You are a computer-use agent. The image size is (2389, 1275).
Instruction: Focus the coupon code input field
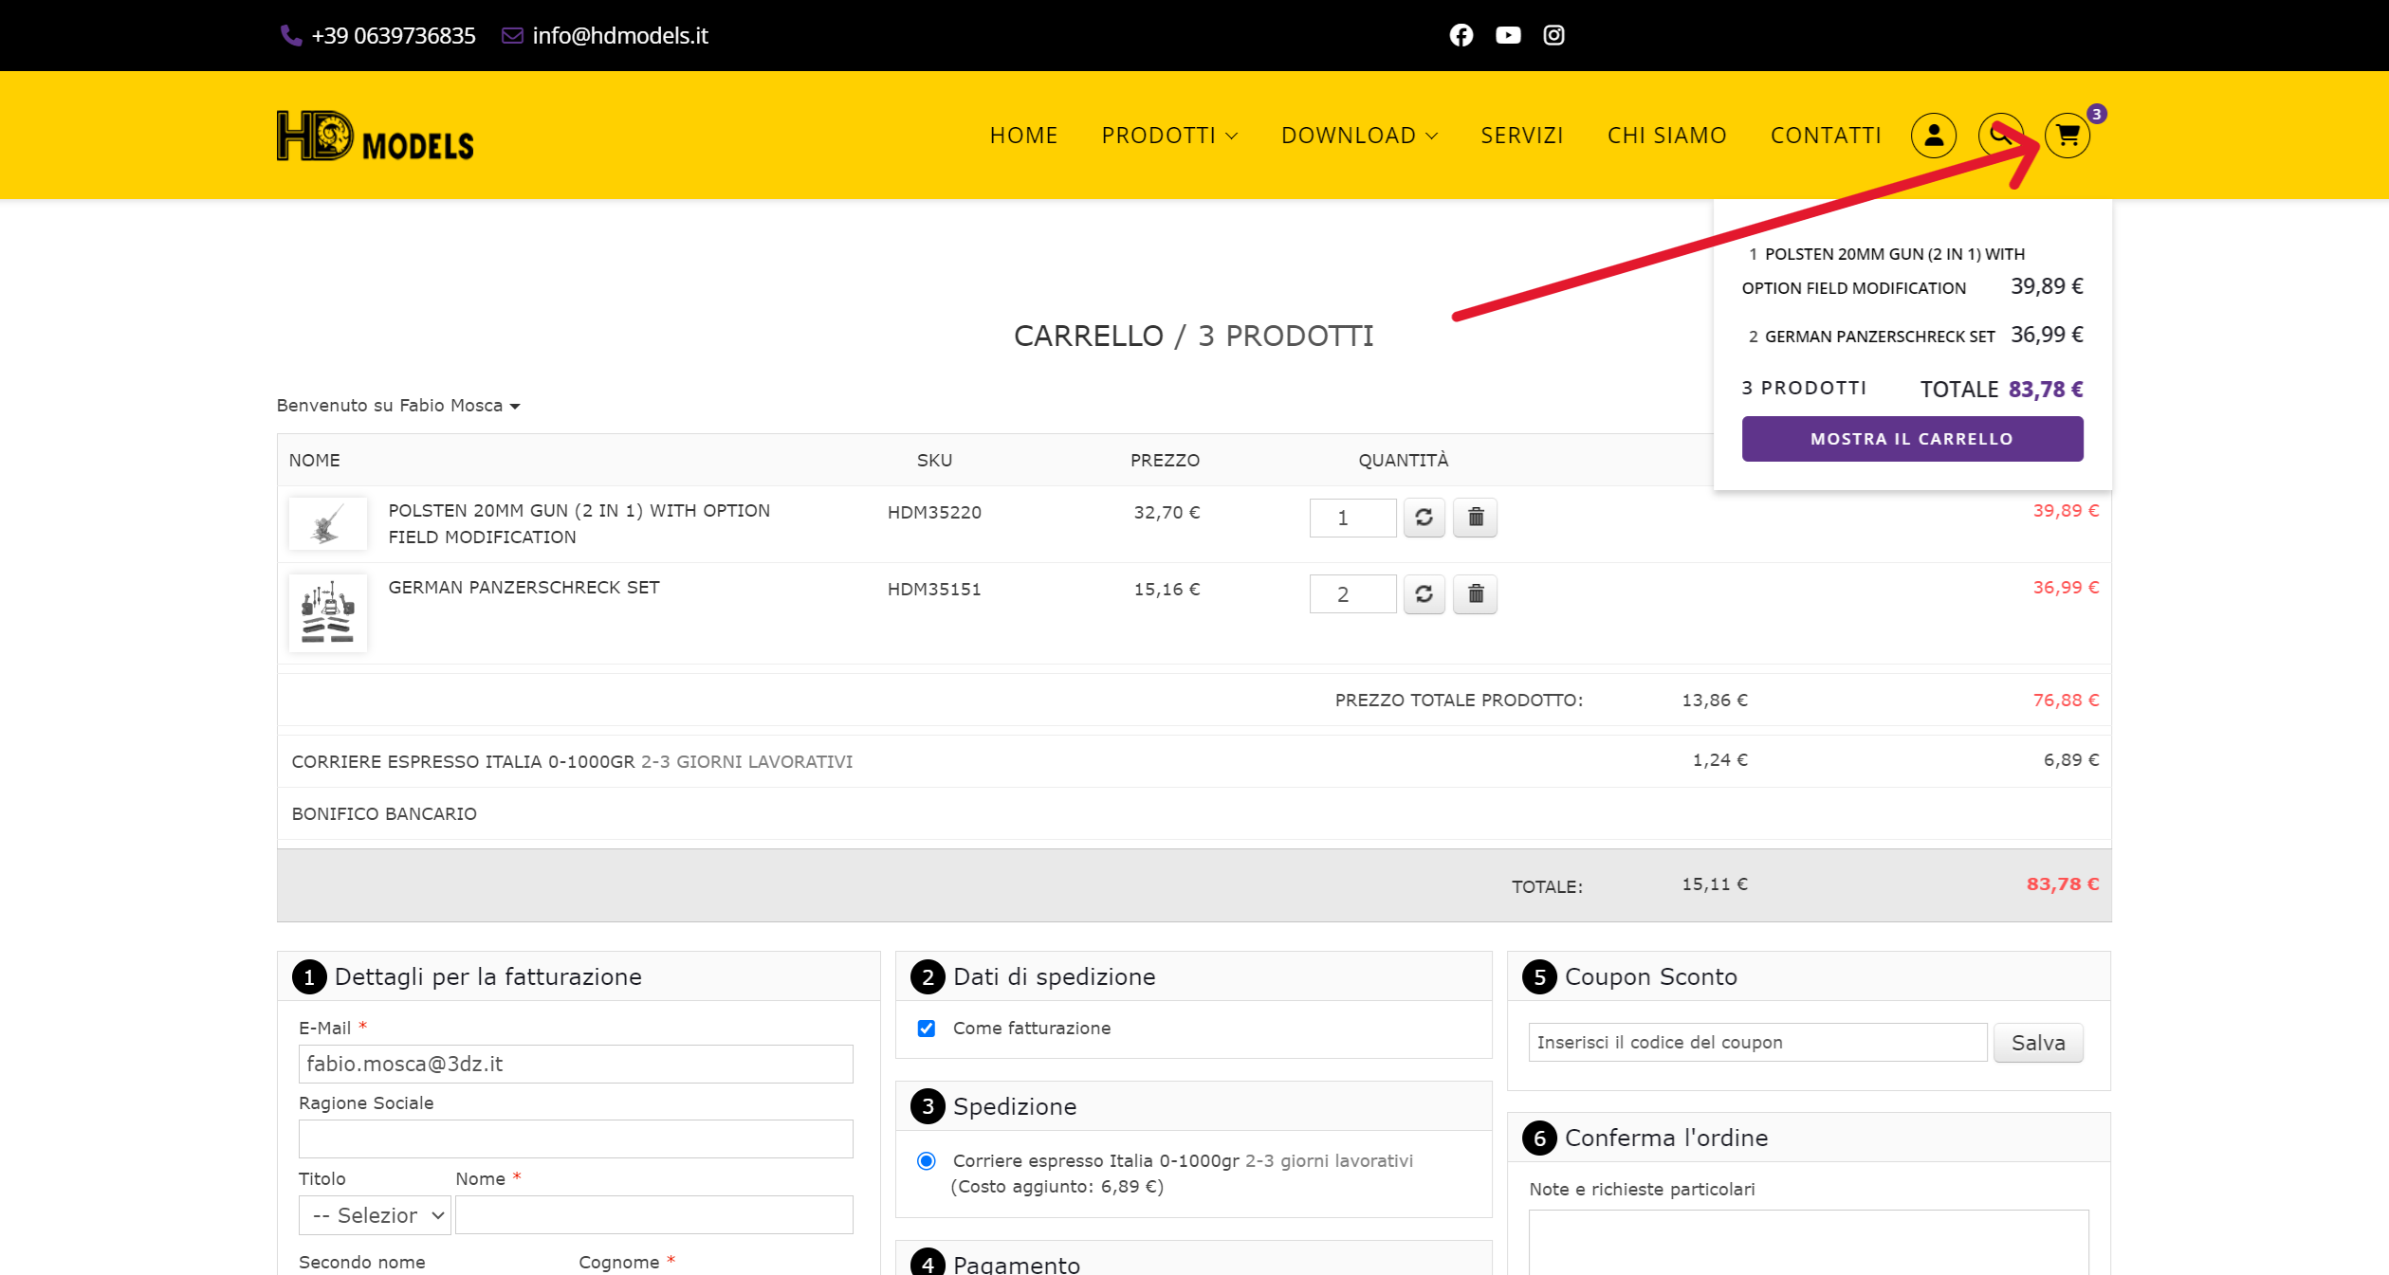pos(1756,1043)
